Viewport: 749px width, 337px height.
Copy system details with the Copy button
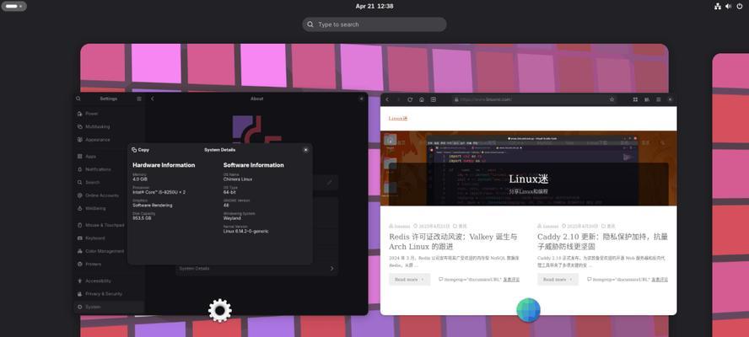(140, 150)
